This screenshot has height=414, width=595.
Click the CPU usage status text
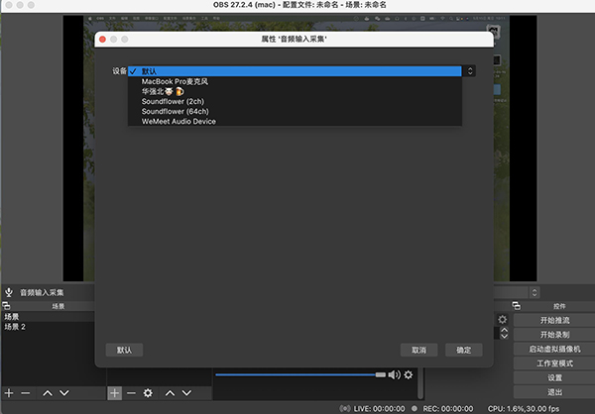524,409
